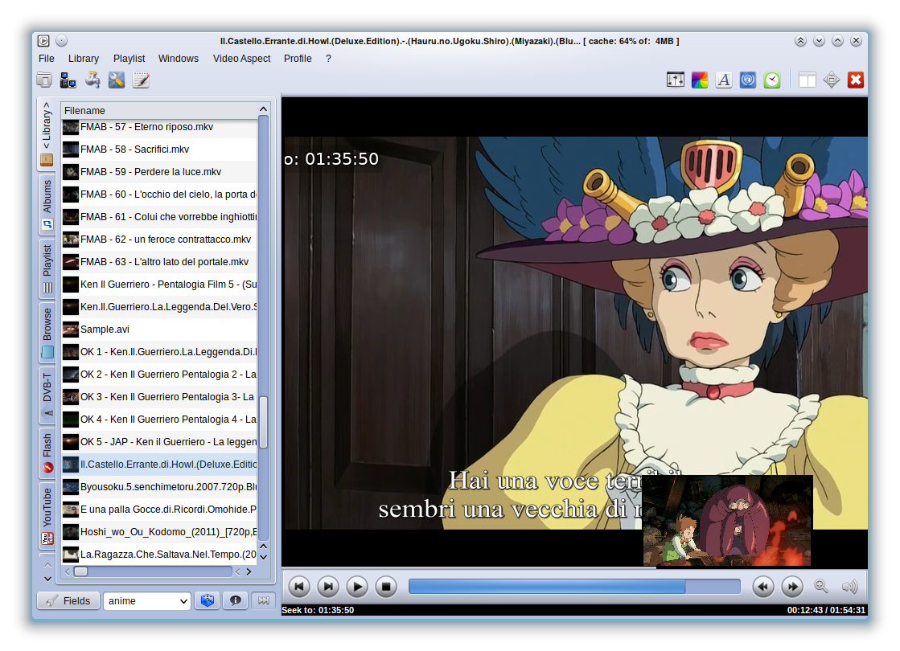900x651 pixels.
Task: Click the subtitle font 'A' icon
Action: (724, 80)
